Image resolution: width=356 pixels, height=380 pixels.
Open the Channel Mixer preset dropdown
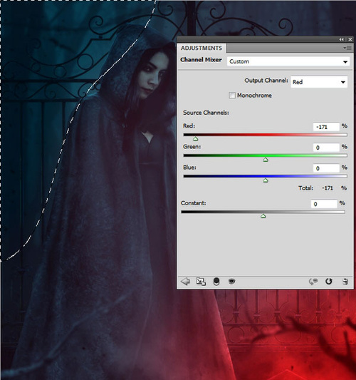[x=288, y=61]
